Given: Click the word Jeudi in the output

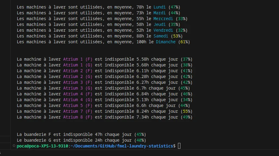Looking at the screenshot, I should (x=160, y=24).
